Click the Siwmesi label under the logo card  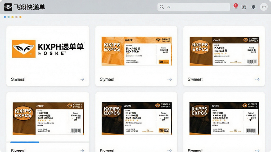18,79
